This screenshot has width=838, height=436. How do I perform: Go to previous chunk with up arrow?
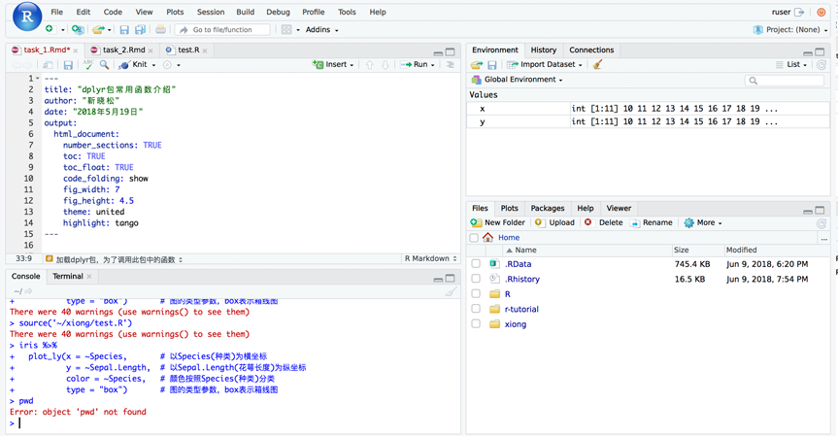[x=369, y=65]
